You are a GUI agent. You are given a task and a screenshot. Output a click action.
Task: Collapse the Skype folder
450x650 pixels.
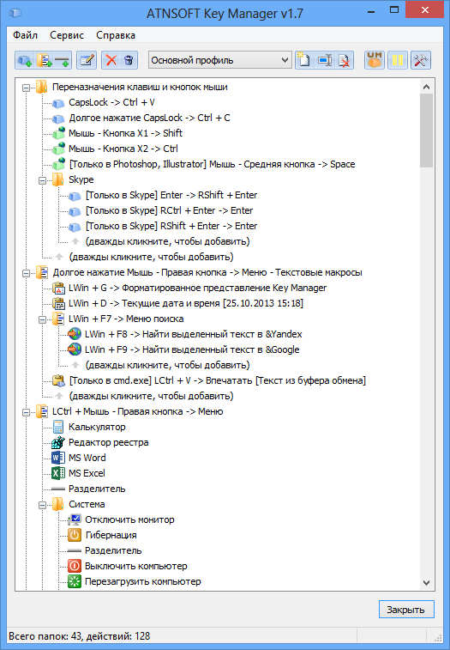[42, 180]
